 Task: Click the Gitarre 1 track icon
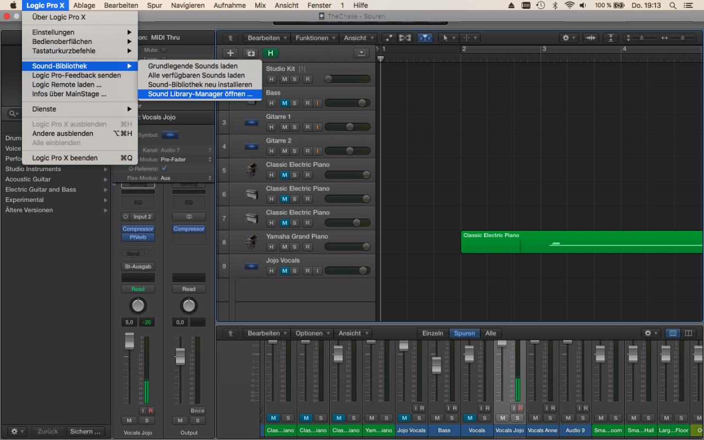pos(251,122)
